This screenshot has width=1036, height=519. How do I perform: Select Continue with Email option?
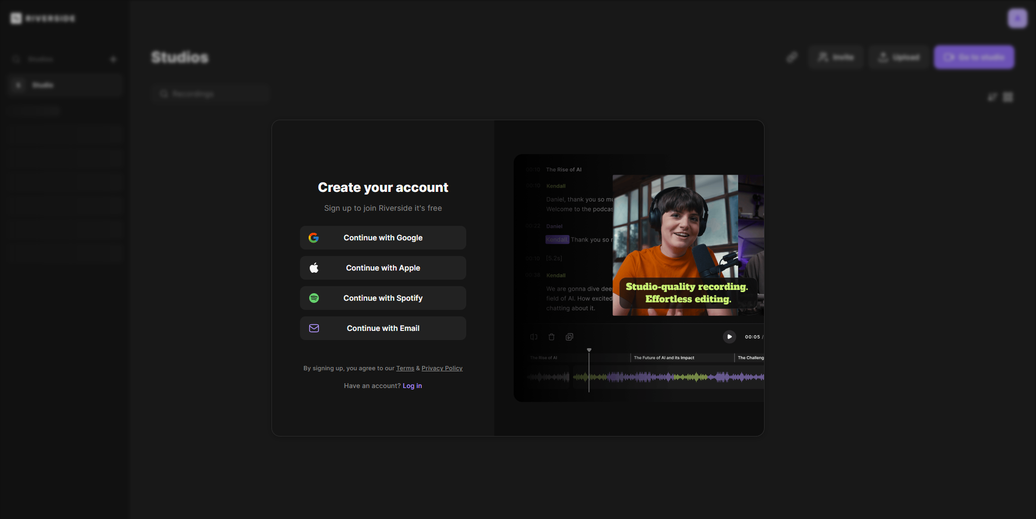(383, 328)
